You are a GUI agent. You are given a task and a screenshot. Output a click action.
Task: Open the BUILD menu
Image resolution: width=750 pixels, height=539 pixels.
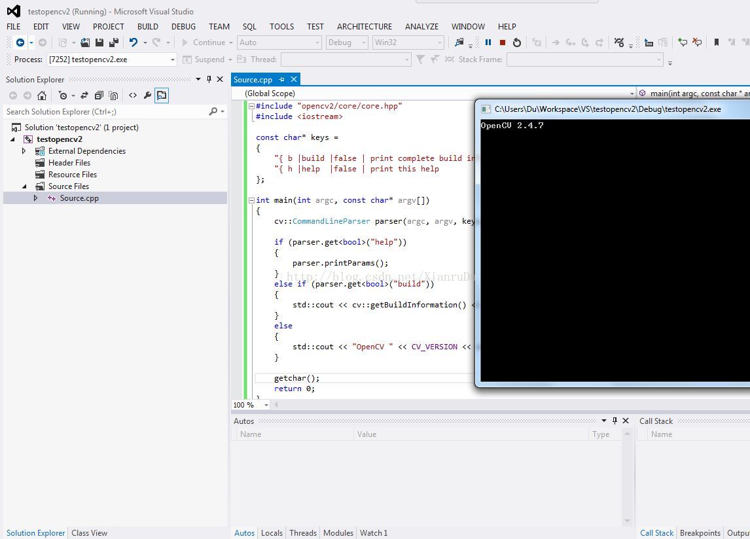(x=148, y=26)
